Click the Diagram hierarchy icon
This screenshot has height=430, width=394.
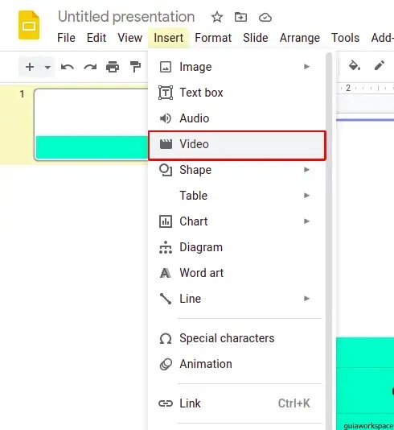(x=166, y=247)
